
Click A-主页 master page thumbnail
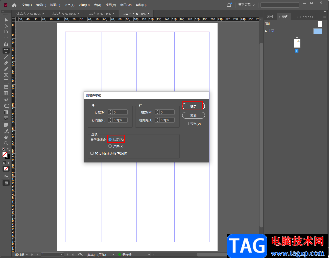tap(318, 31)
